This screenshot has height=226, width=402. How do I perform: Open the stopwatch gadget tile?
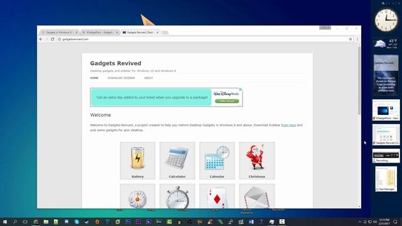pos(177,196)
